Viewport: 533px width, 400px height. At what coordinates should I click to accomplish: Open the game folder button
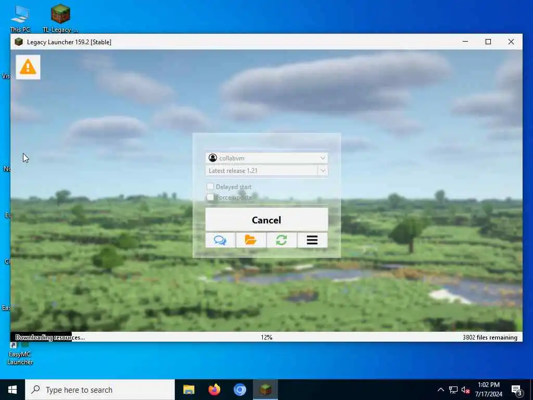[x=251, y=240]
